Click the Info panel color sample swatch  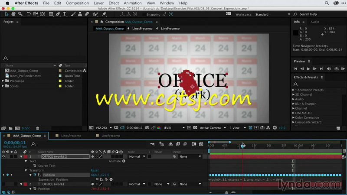click(x=295, y=33)
